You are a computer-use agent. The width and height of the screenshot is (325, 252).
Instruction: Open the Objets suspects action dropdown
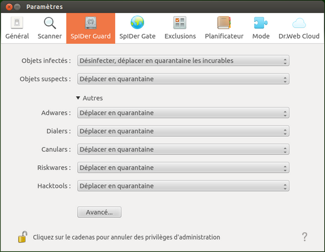pyautogui.click(x=183, y=79)
